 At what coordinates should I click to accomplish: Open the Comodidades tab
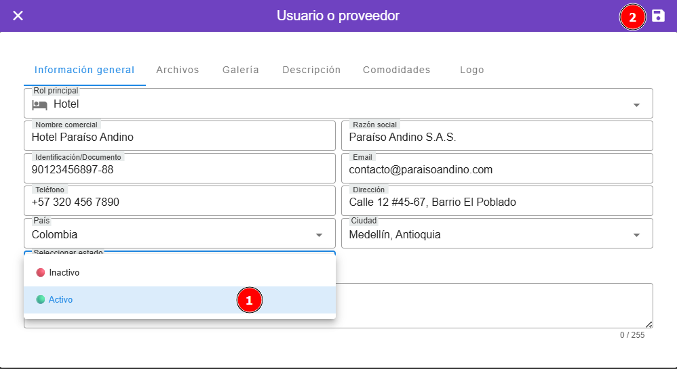pos(397,70)
